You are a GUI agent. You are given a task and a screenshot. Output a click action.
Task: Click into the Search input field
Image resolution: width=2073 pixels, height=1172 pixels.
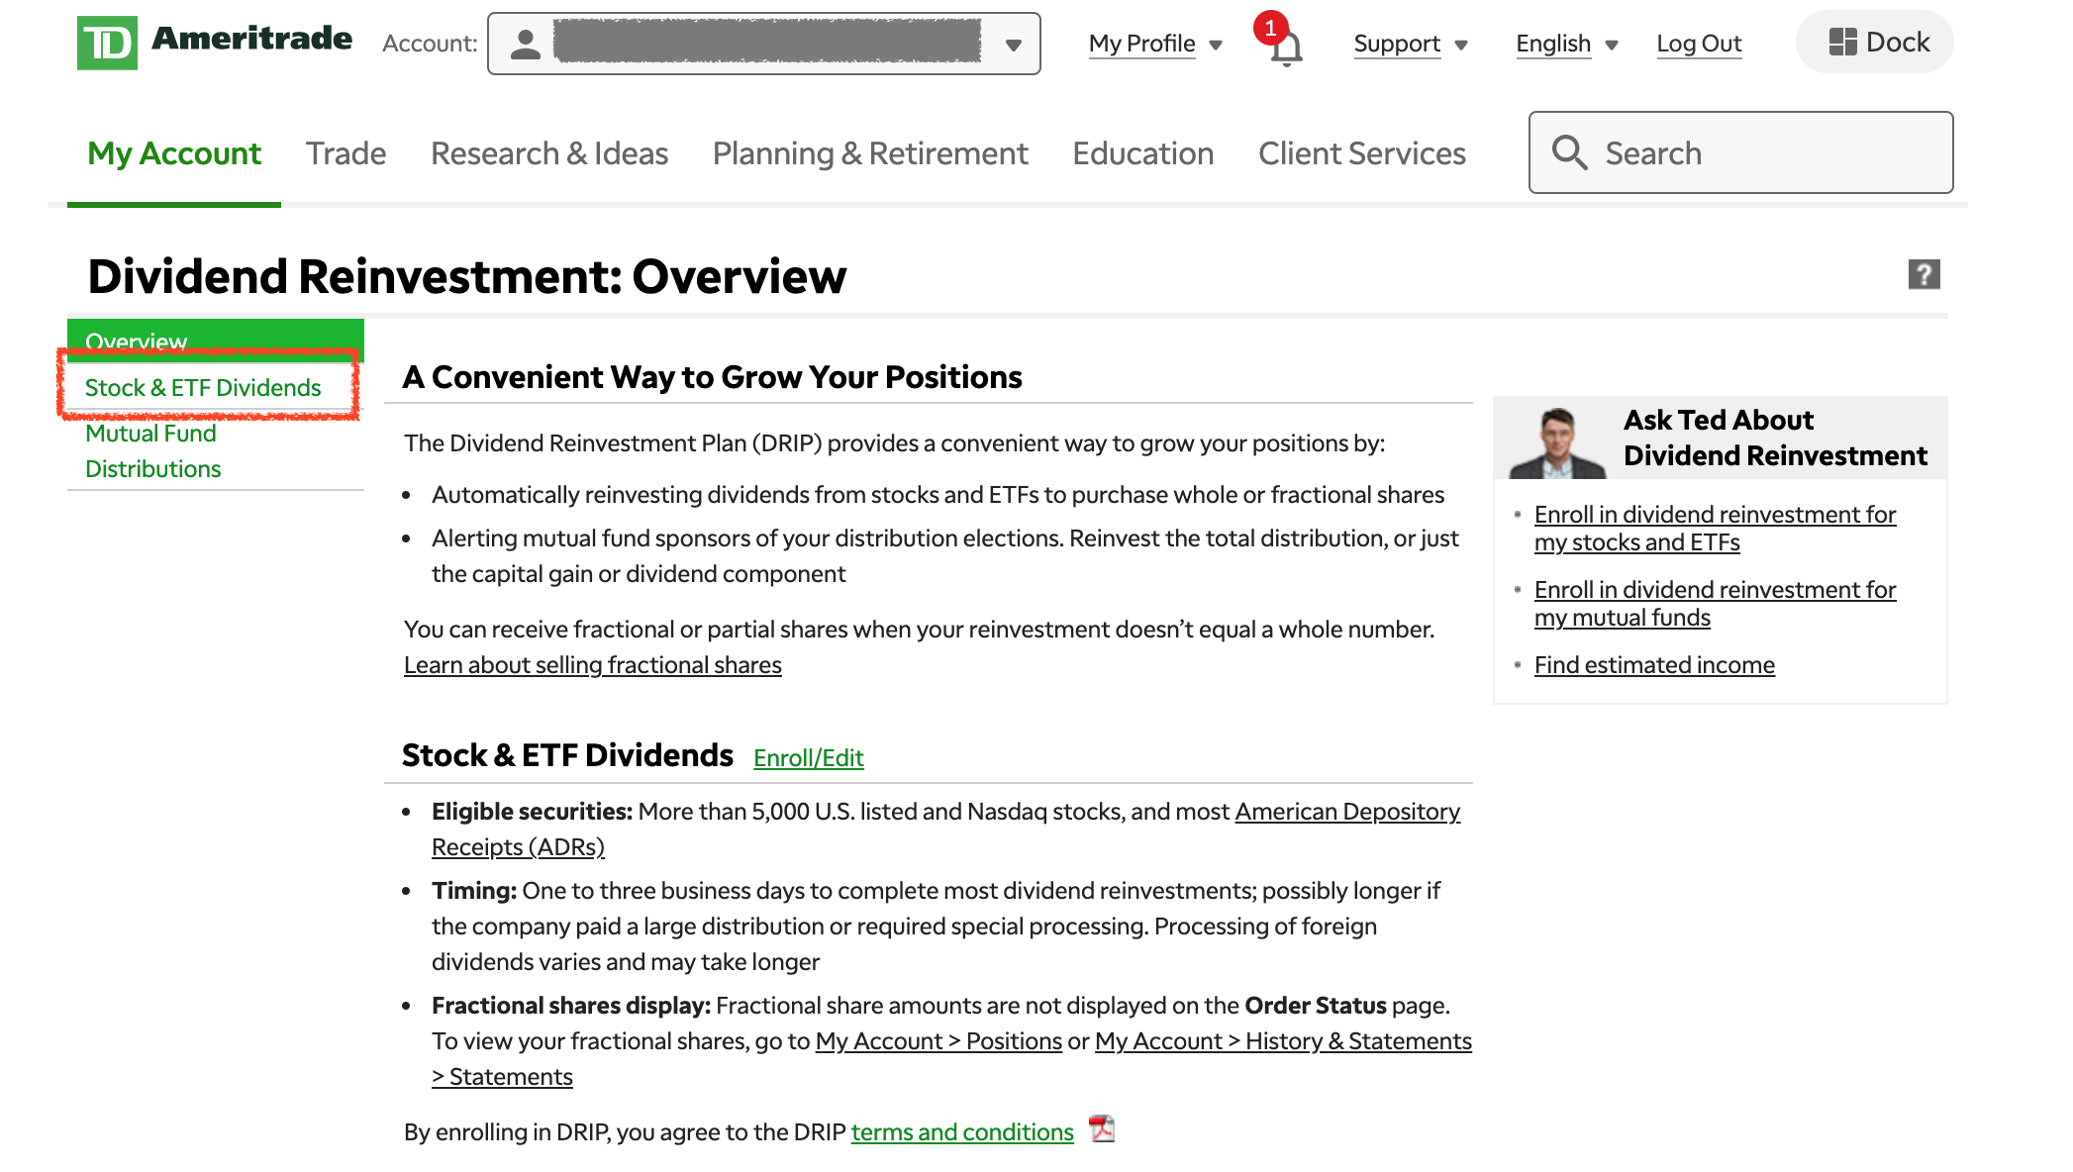point(1740,152)
